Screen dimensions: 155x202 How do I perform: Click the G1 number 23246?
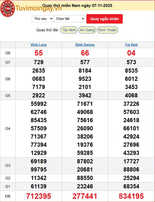click(85, 186)
